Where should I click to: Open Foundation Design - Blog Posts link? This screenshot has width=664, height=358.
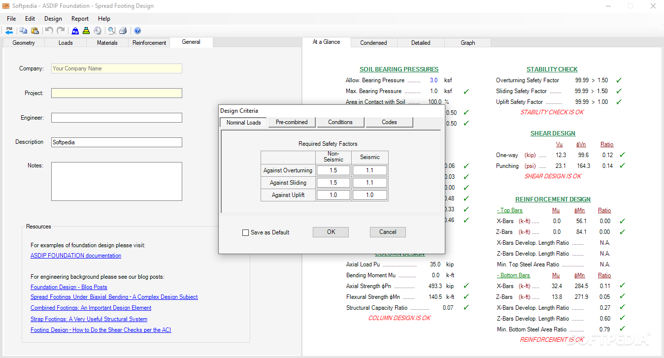(69, 287)
